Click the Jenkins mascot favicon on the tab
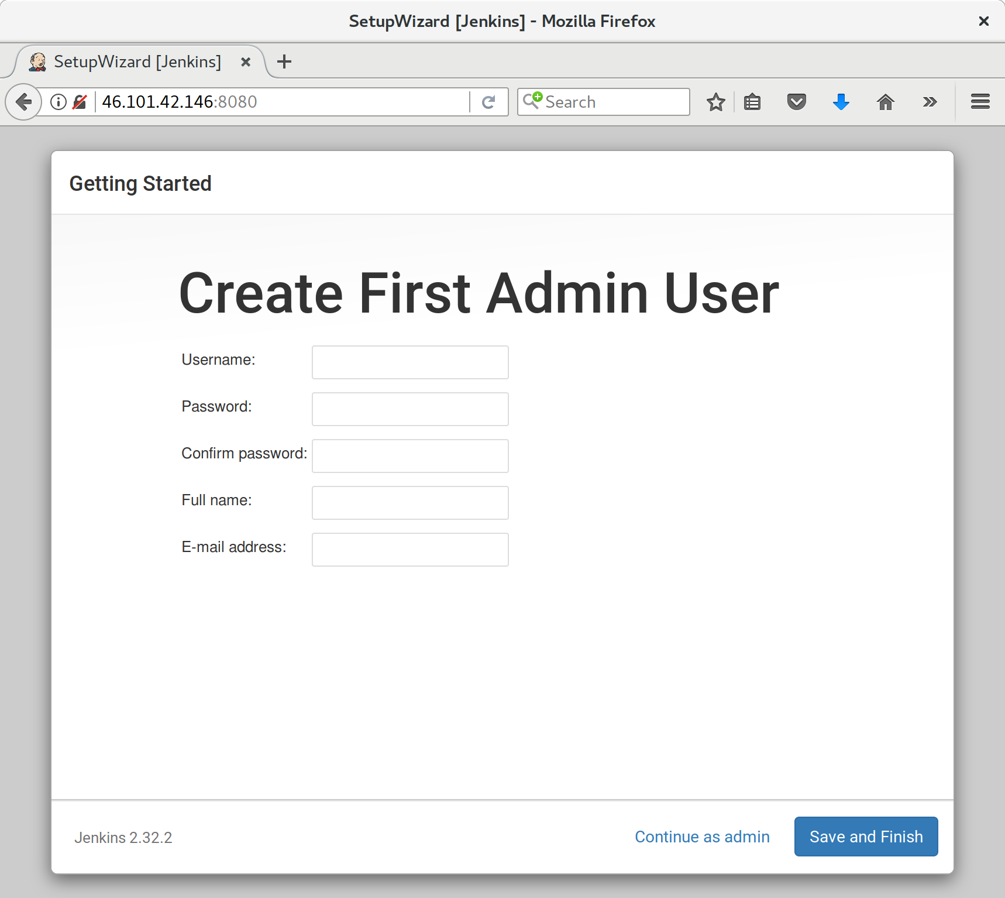Image resolution: width=1005 pixels, height=898 pixels. click(x=37, y=61)
